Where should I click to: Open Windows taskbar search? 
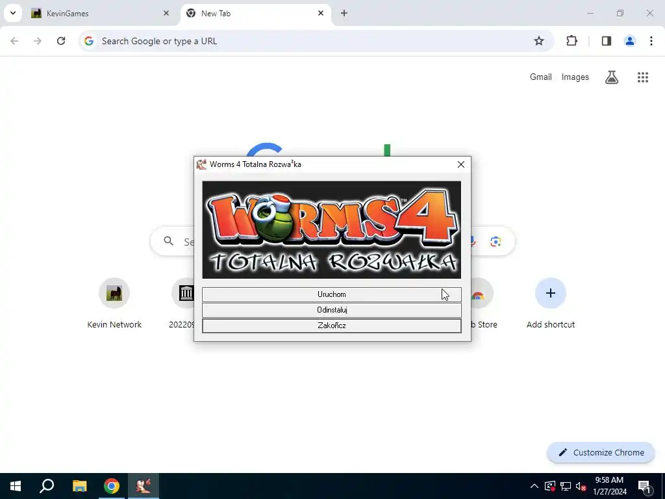(47, 486)
